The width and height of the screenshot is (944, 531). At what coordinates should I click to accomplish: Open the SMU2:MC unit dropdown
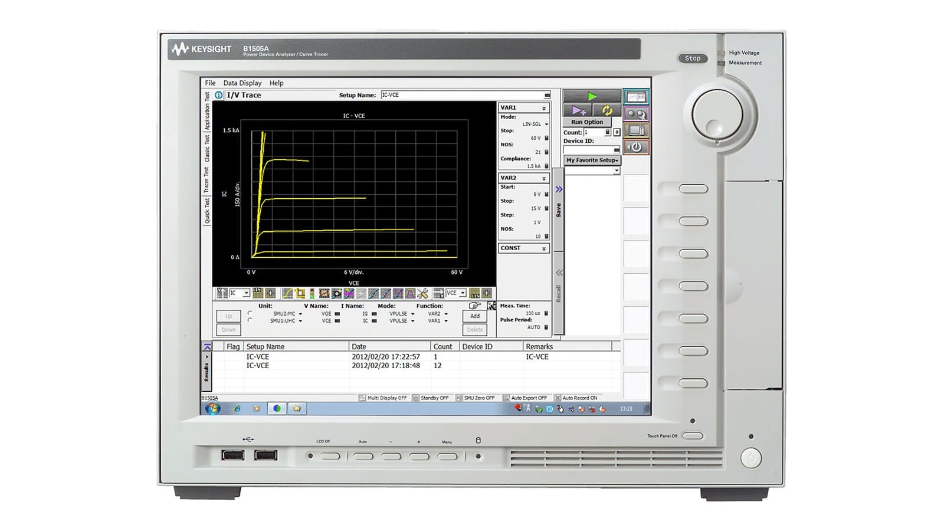click(300, 314)
